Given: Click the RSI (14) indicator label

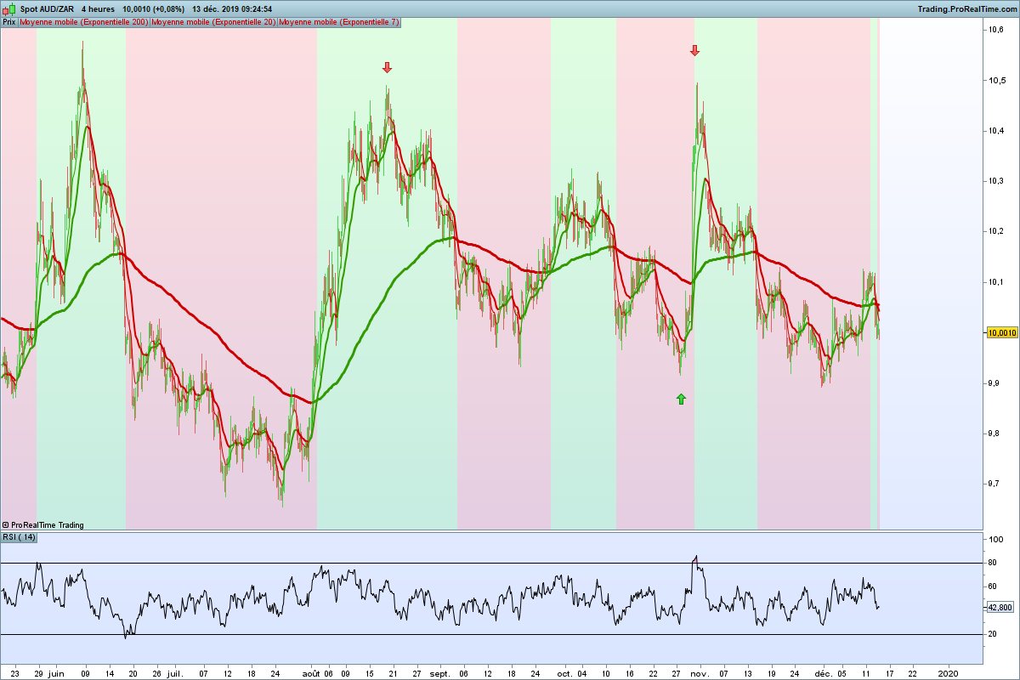Looking at the screenshot, I should [x=20, y=537].
